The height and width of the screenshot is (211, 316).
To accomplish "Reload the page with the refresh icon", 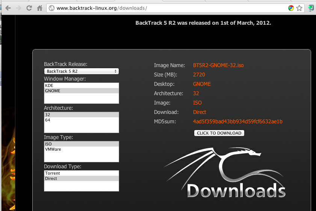I will pyautogui.click(x=29, y=8).
